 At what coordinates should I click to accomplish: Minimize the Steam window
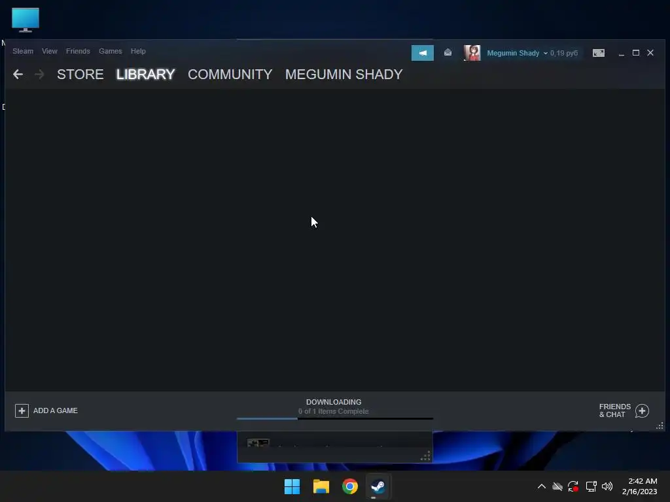[x=622, y=53]
